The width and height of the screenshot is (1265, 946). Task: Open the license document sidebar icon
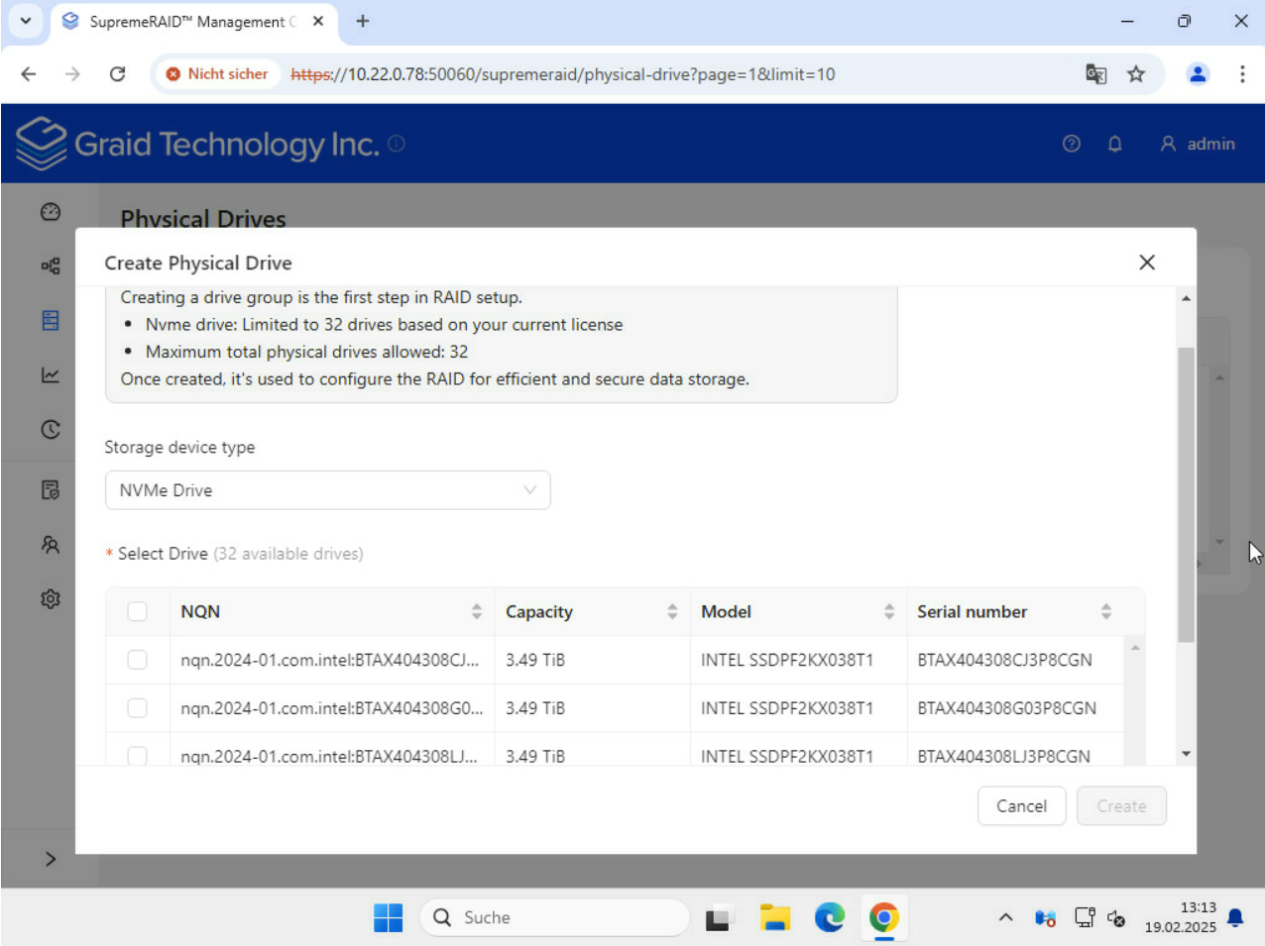[x=51, y=489]
